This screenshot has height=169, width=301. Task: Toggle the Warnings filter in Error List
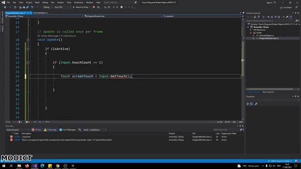pyautogui.click(x=50, y=130)
